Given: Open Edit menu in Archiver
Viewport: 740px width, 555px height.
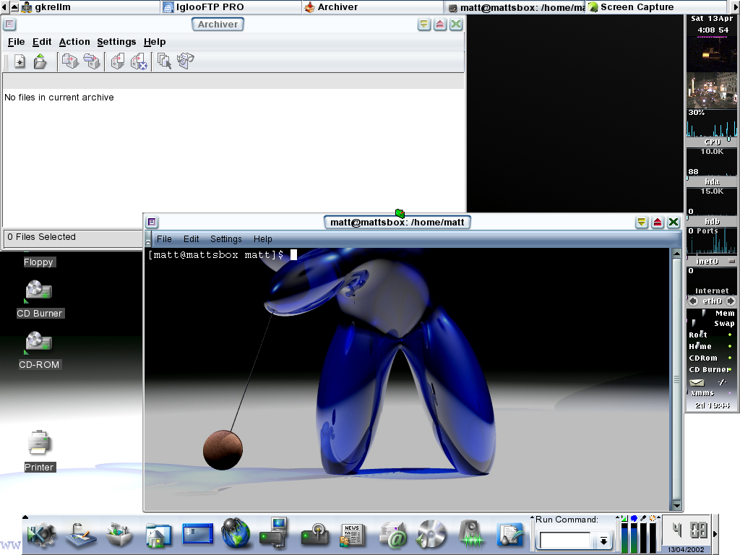Looking at the screenshot, I should click(x=42, y=41).
